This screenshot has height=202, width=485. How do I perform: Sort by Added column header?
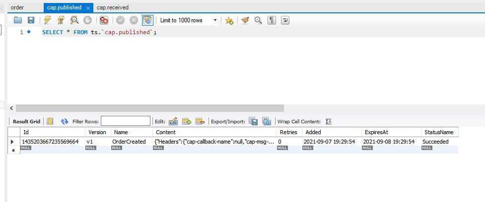pyautogui.click(x=332, y=132)
